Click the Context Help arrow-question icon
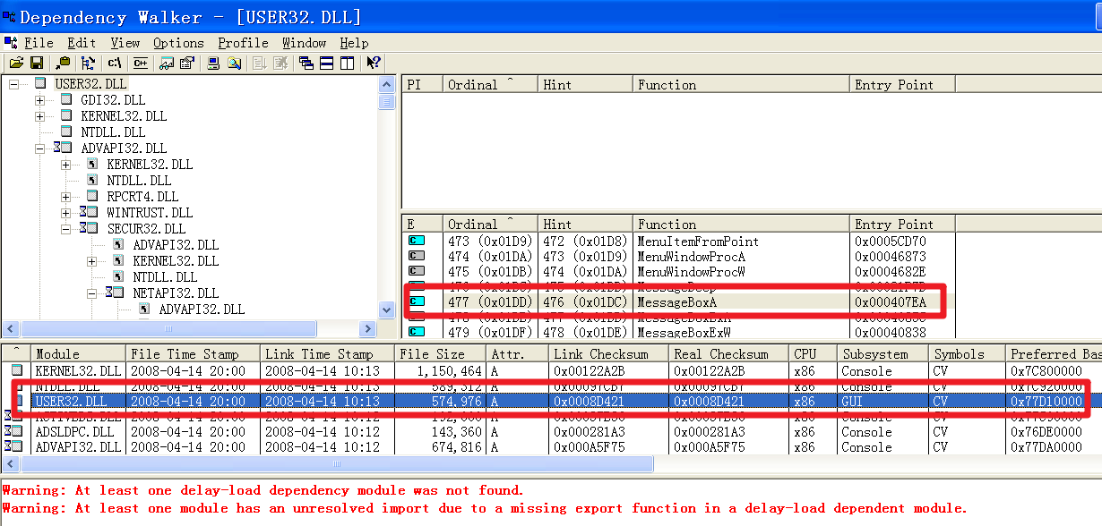This screenshot has width=1102, height=526. click(374, 63)
